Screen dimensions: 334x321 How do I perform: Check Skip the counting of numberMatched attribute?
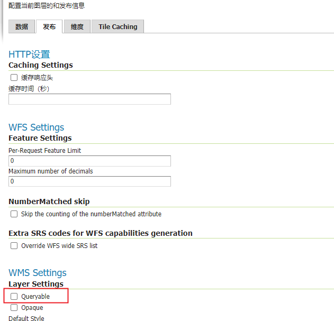(14, 214)
